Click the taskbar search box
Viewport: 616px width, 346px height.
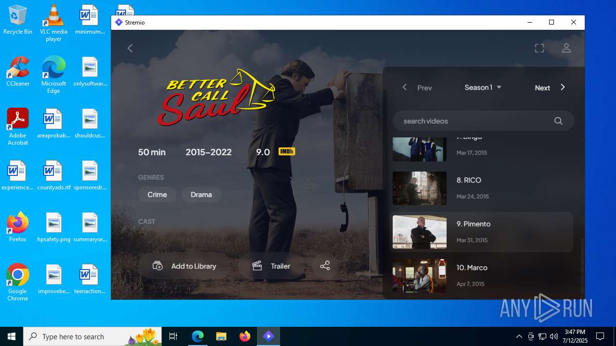point(93,336)
